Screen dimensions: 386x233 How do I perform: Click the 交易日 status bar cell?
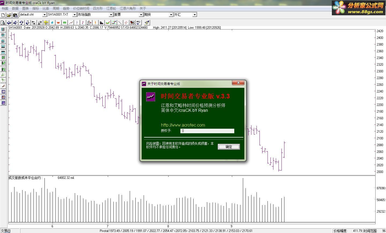click(x=10, y=231)
